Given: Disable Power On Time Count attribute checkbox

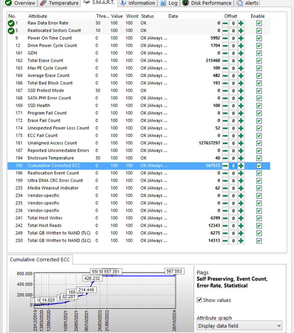Looking at the screenshot, I should (259, 38).
